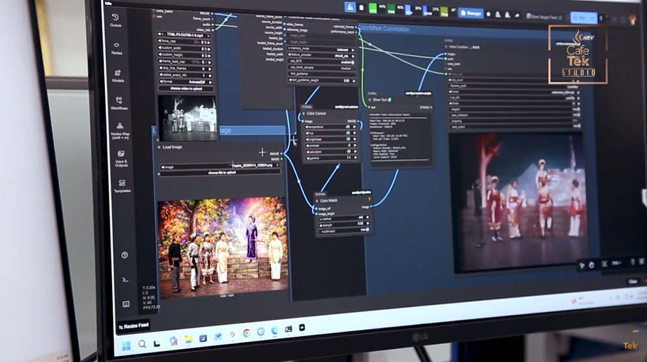Open the Models sidebar panel
647x362 pixels.
(x=118, y=76)
